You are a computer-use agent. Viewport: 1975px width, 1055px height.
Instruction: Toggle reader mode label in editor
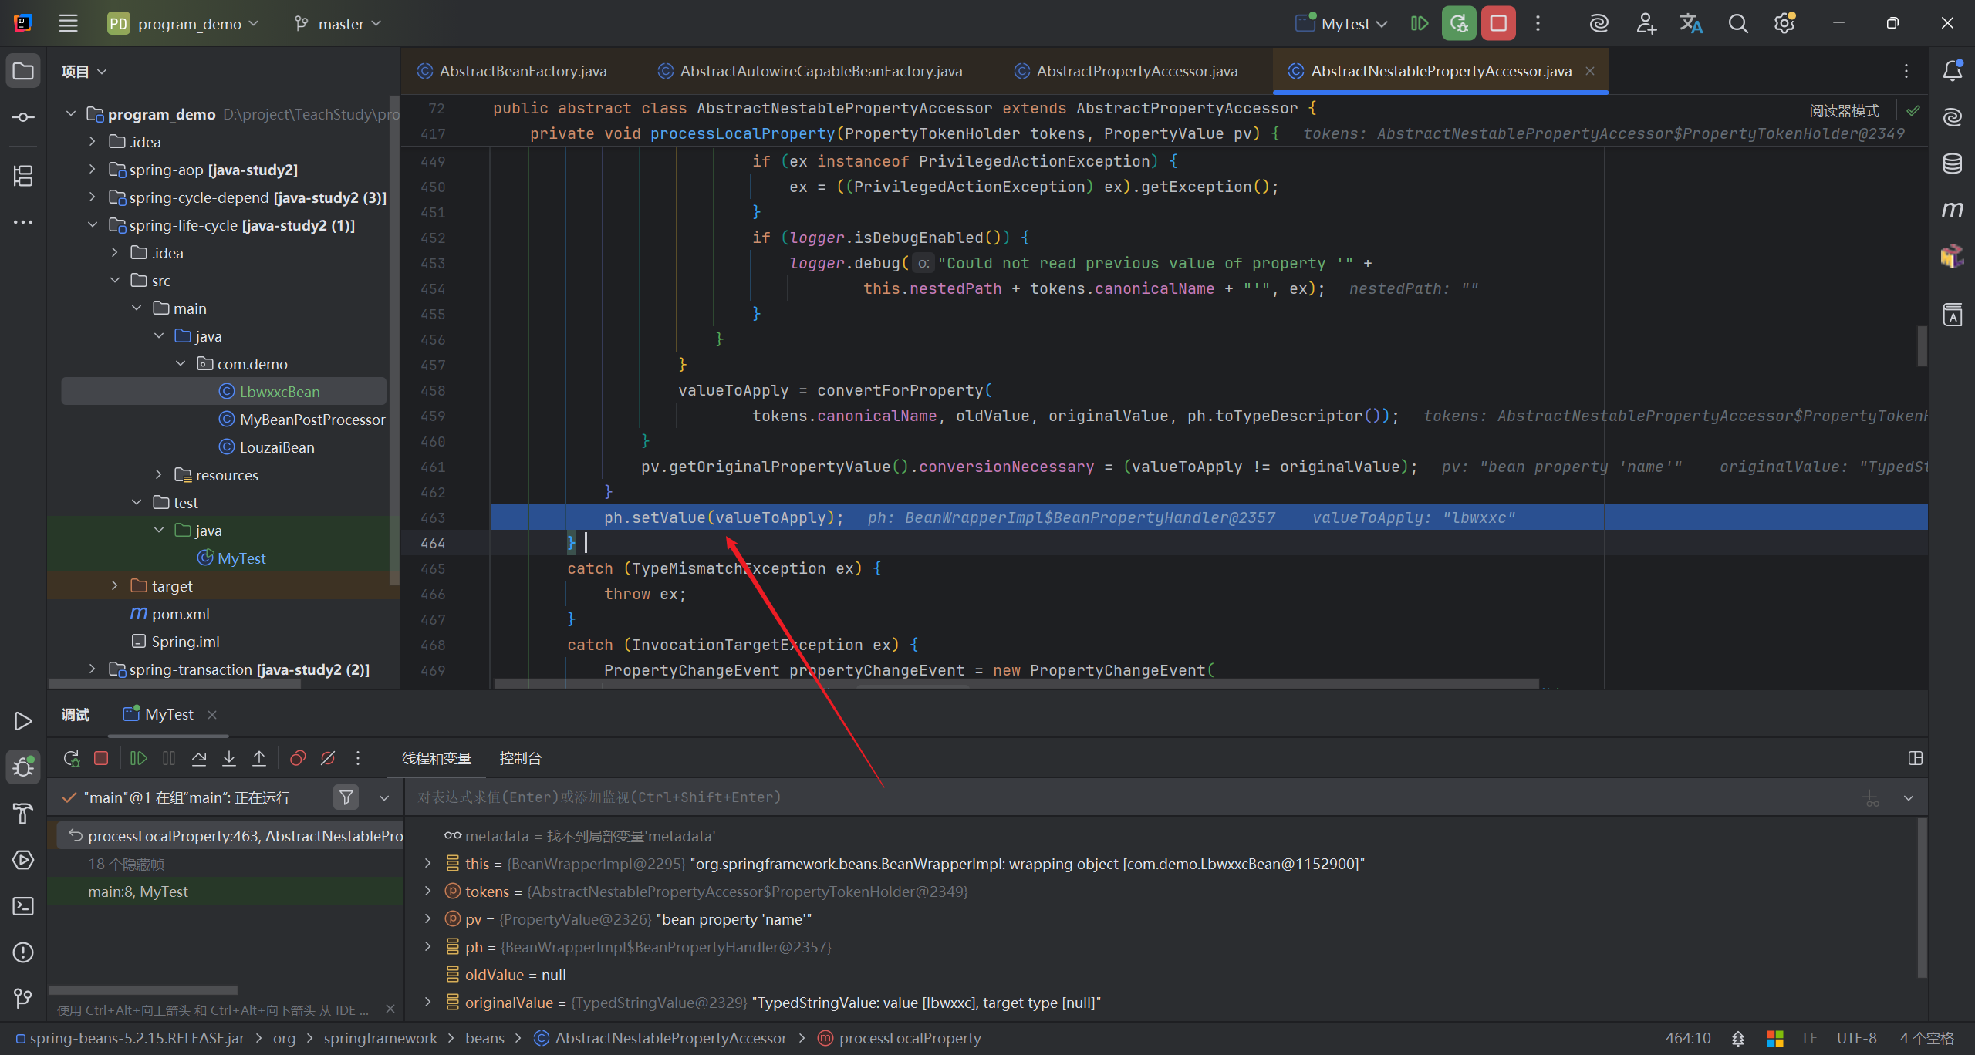1844,110
